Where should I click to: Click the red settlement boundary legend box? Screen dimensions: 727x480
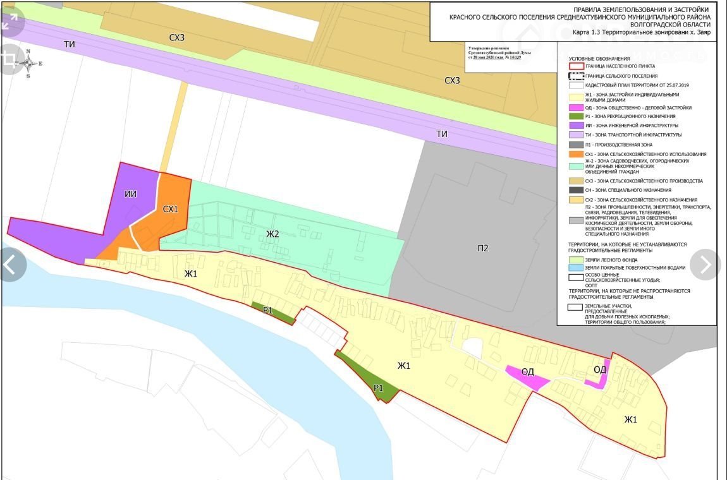tap(575, 66)
